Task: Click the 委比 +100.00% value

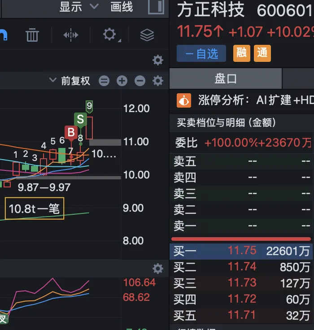Action: pyautogui.click(x=231, y=143)
